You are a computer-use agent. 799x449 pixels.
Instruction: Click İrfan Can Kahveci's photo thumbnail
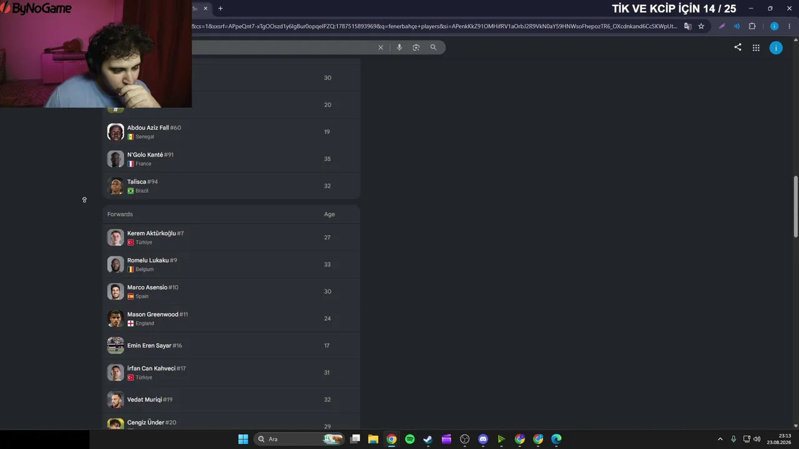click(115, 372)
